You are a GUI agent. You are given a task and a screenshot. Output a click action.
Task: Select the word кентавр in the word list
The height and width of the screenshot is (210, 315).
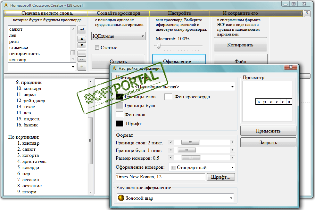(x=18, y=60)
